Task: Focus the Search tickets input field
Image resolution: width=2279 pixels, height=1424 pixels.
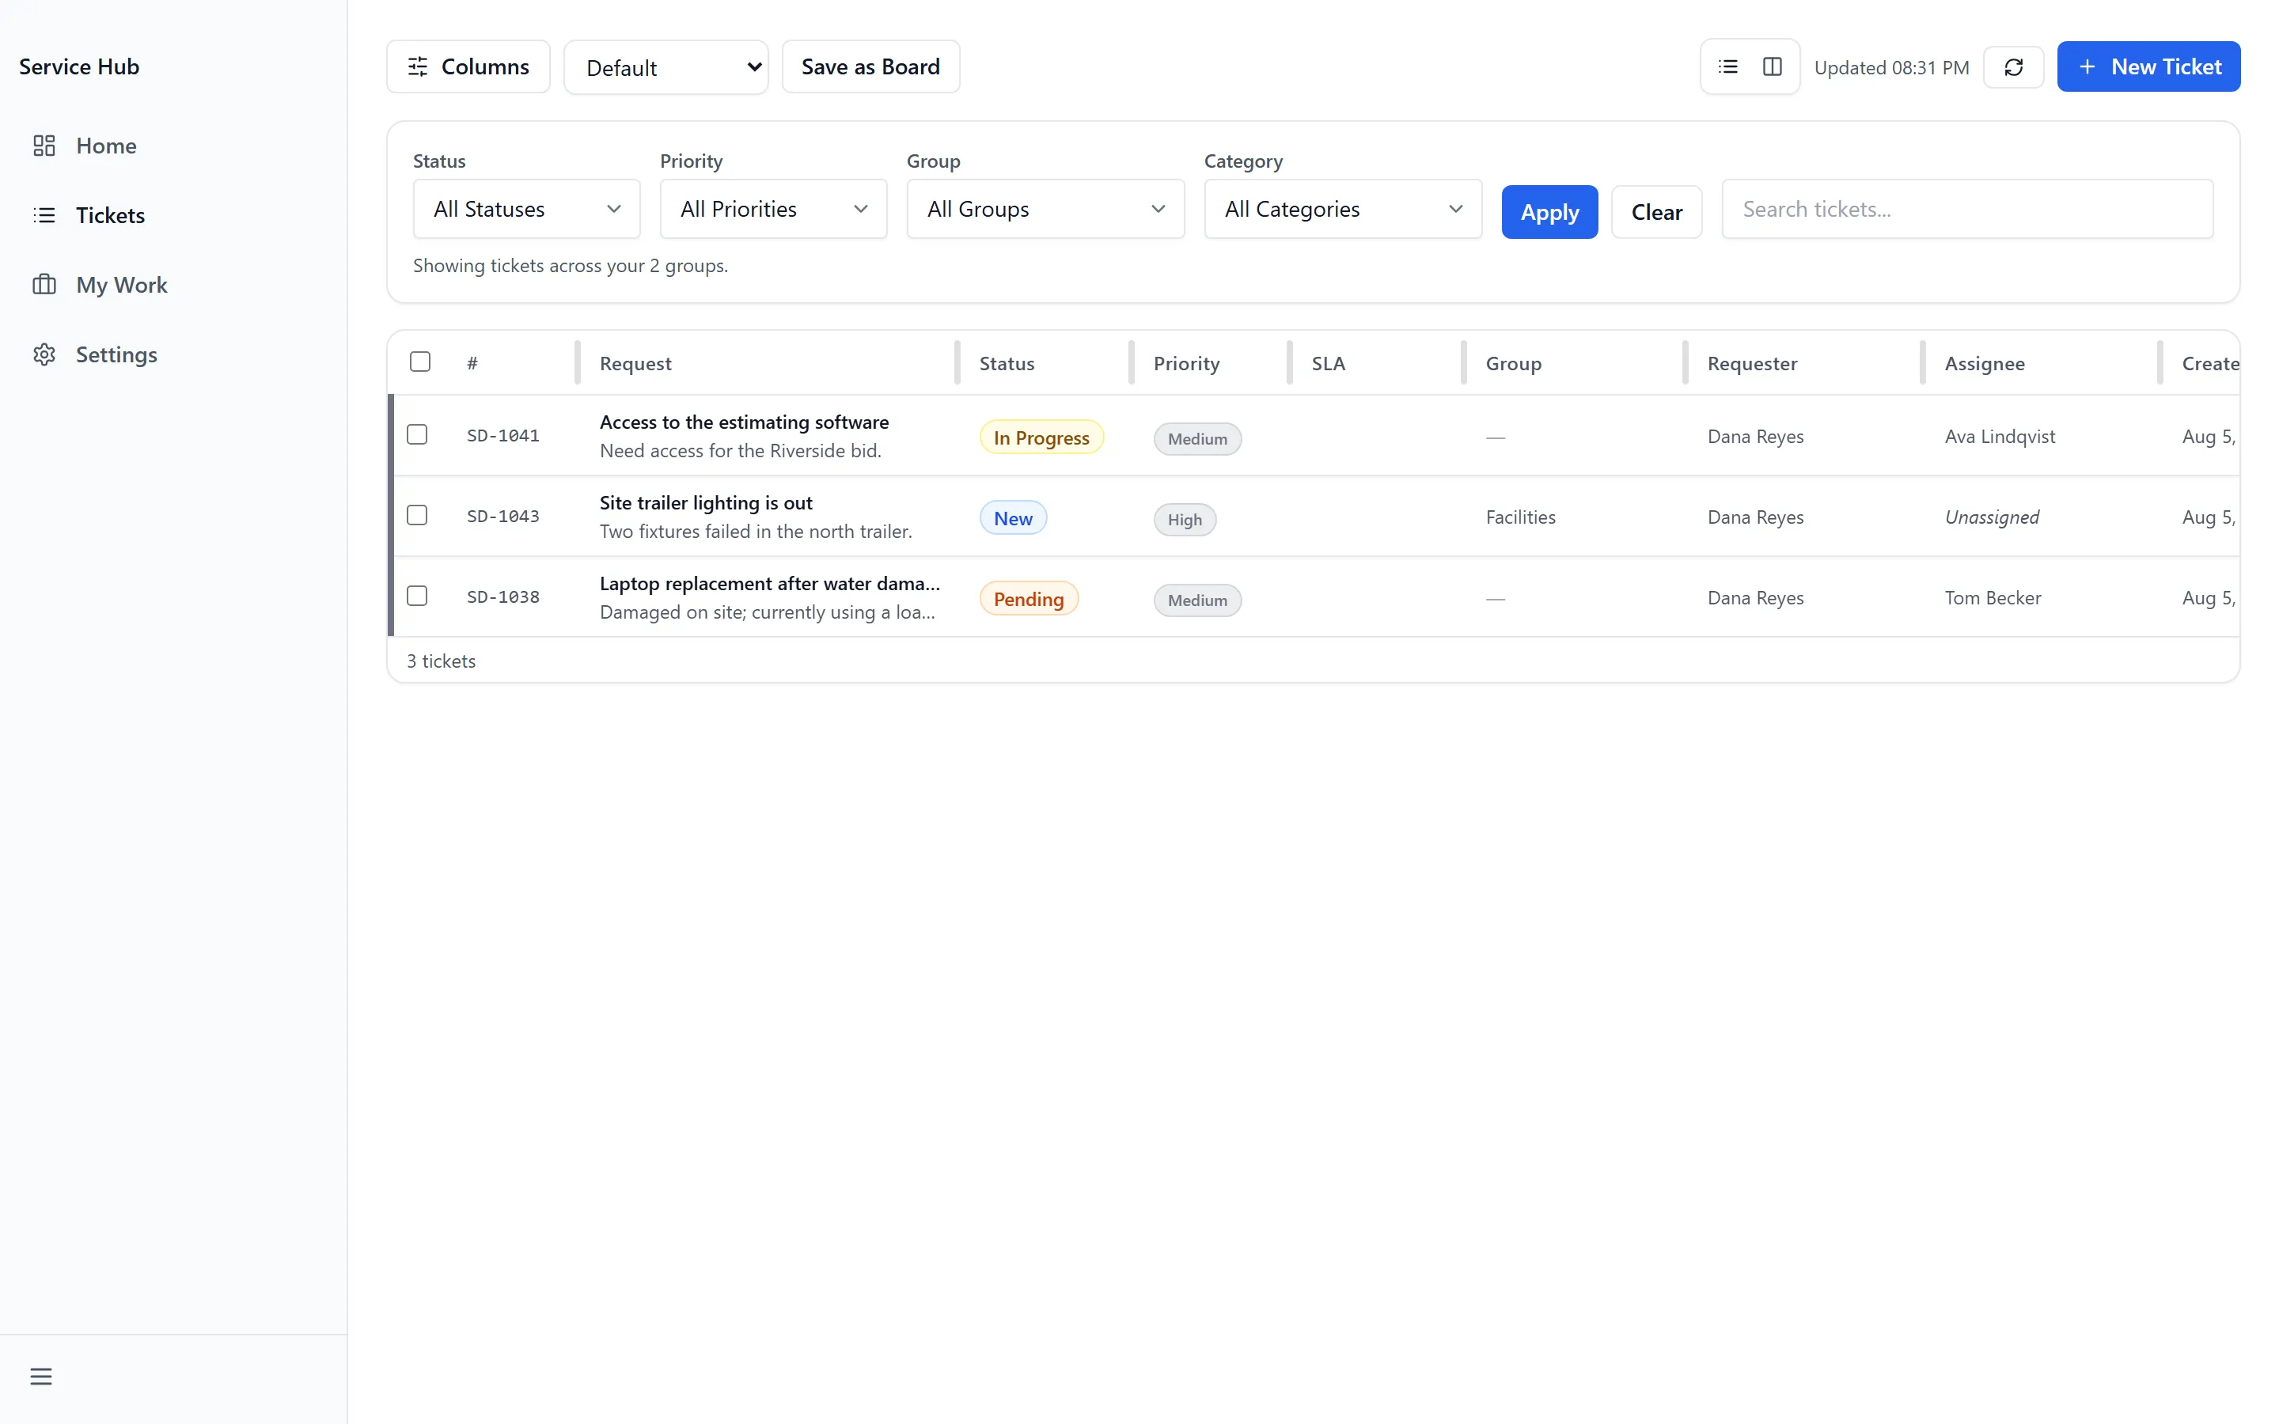Action: coord(1967,209)
